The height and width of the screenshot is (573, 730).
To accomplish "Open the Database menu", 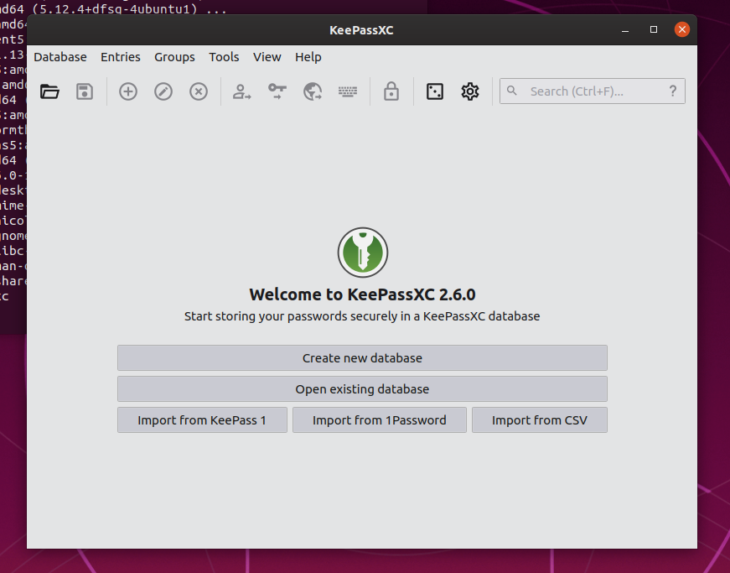I will [x=60, y=57].
